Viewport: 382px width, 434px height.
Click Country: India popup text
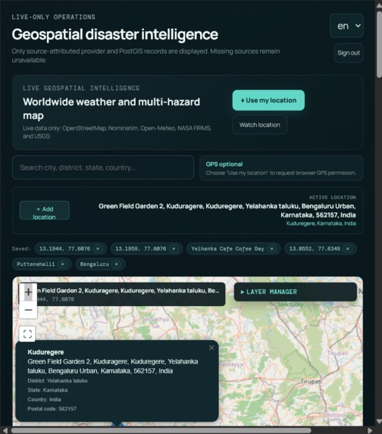pyautogui.click(x=44, y=399)
